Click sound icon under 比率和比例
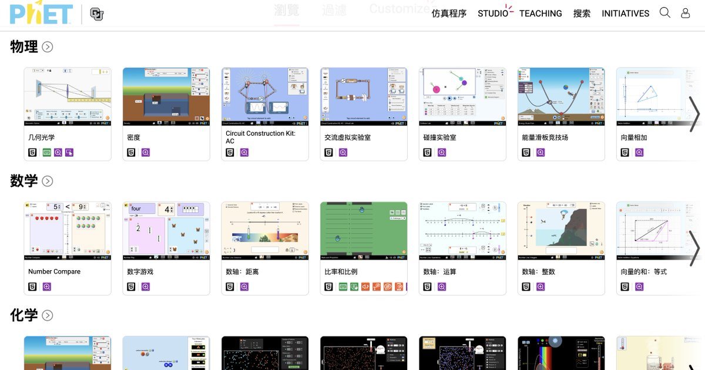The image size is (705, 370). (x=365, y=287)
